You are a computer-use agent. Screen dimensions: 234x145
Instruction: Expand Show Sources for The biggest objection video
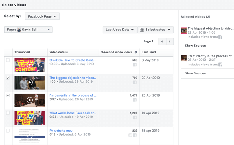tap(207, 46)
